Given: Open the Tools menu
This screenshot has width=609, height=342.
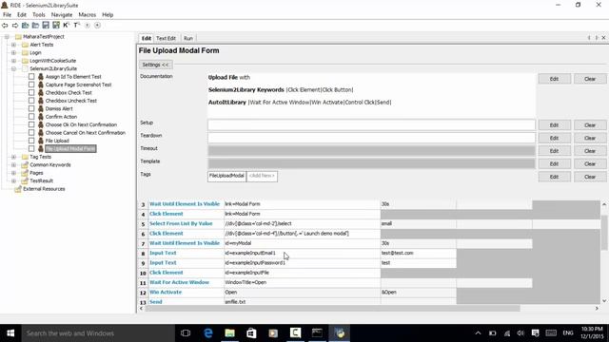Looking at the screenshot, I should tap(38, 15).
